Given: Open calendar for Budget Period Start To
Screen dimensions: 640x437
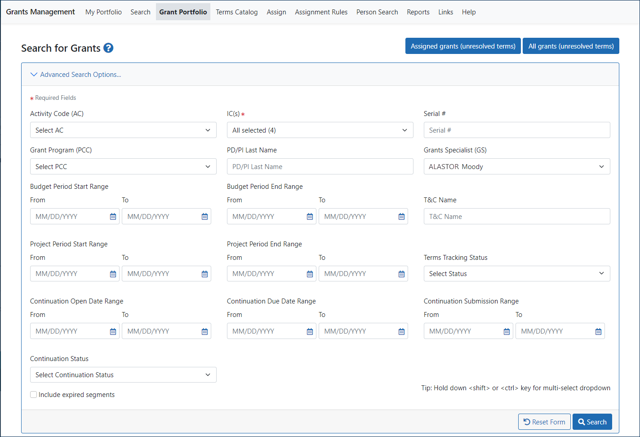Looking at the screenshot, I should (204, 217).
